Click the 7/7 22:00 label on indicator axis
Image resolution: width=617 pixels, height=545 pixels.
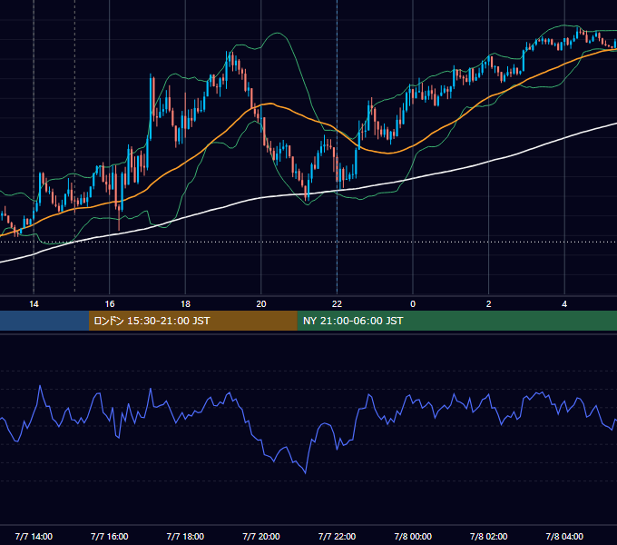337,536
